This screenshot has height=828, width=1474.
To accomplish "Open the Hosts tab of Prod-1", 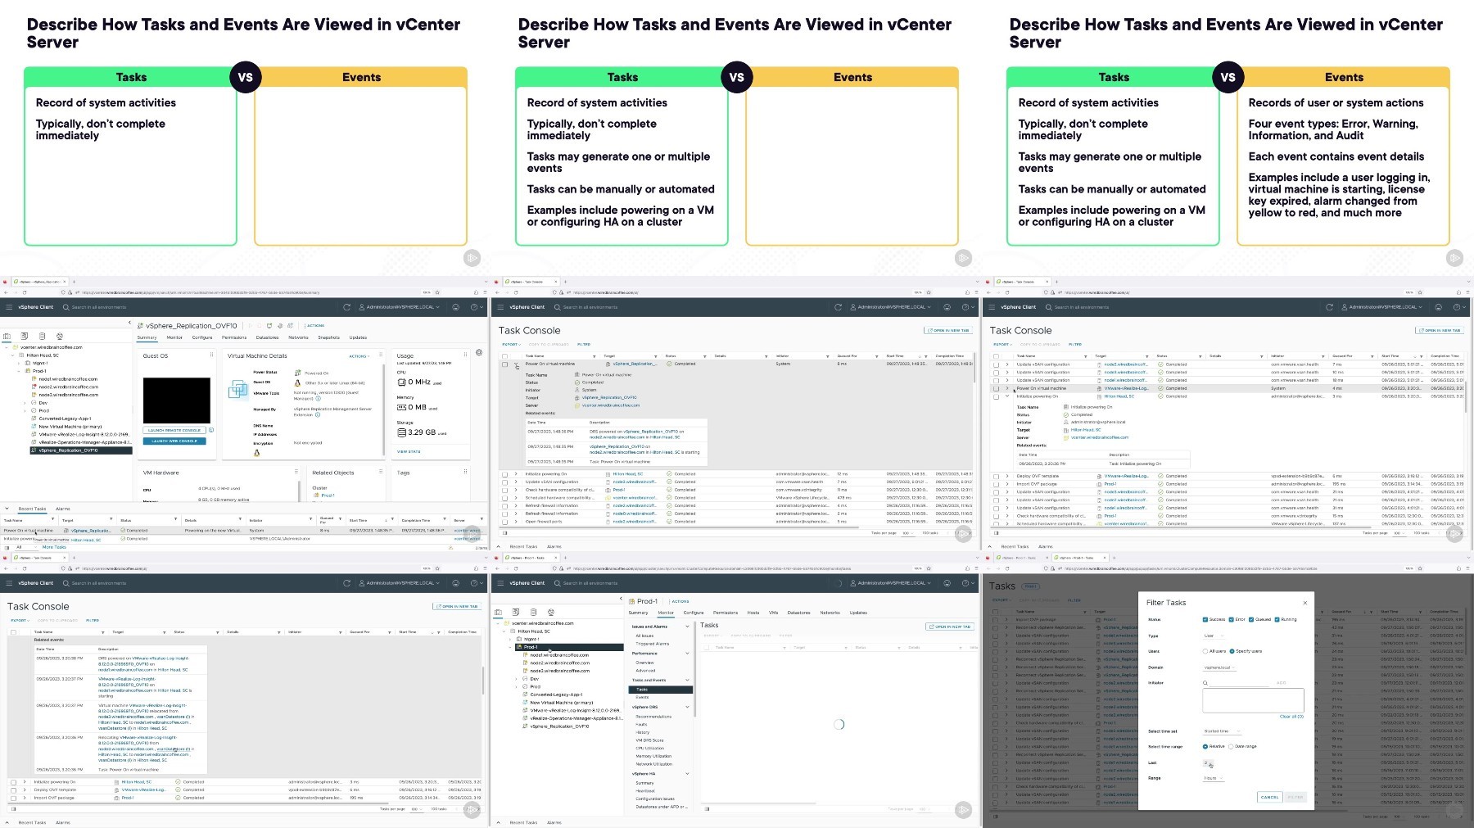I will (753, 613).
